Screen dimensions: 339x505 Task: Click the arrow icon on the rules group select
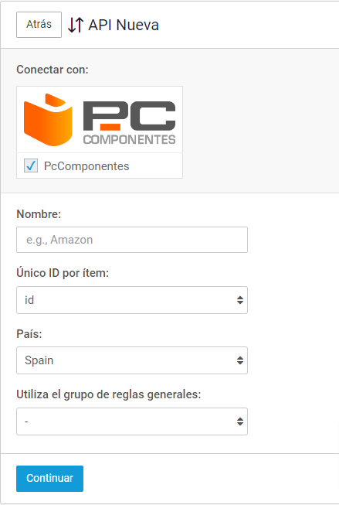click(240, 421)
